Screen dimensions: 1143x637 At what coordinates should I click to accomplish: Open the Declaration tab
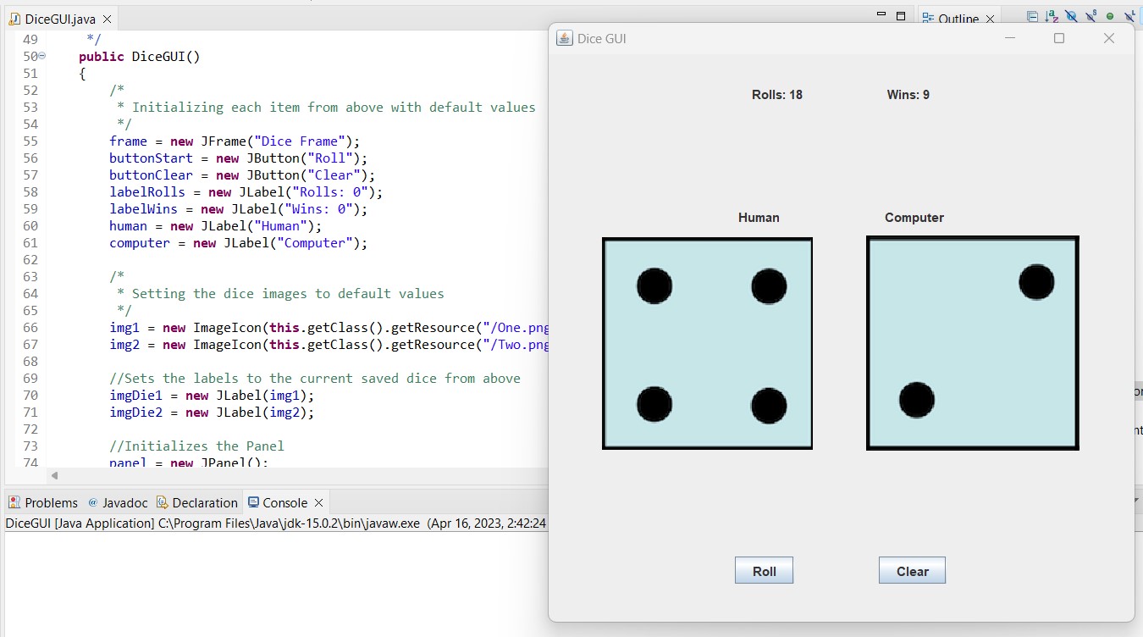(x=196, y=502)
